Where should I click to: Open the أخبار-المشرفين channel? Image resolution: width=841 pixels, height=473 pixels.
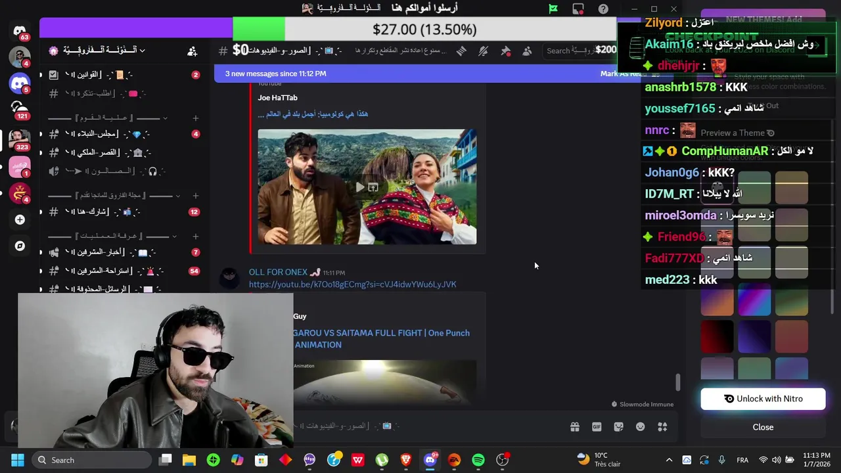coord(125,252)
